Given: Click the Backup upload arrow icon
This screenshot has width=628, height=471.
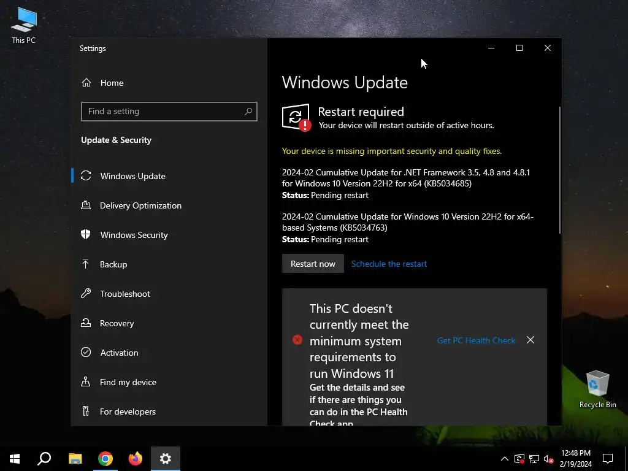Looking at the screenshot, I should point(85,264).
